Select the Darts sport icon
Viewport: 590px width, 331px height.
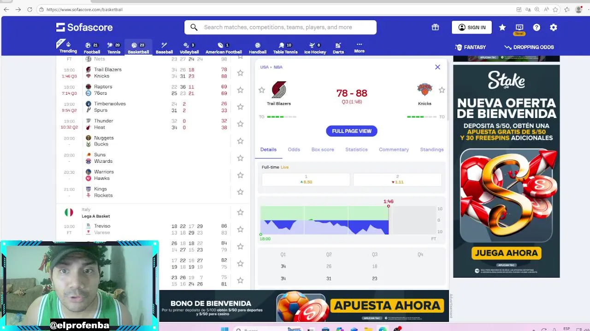tap(338, 48)
